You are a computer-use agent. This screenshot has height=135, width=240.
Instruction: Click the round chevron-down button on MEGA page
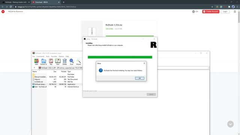tap(230, 124)
